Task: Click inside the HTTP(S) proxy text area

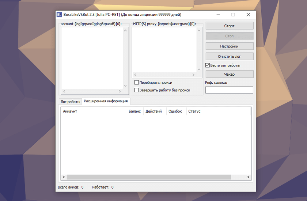Action: (x=164, y=50)
